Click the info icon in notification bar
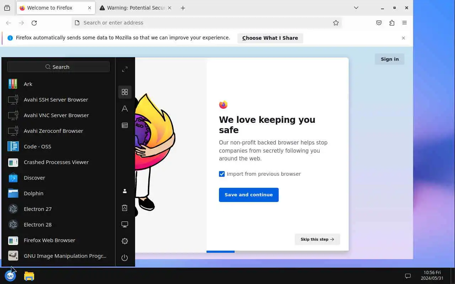The width and height of the screenshot is (455, 284). click(x=10, y=38)
